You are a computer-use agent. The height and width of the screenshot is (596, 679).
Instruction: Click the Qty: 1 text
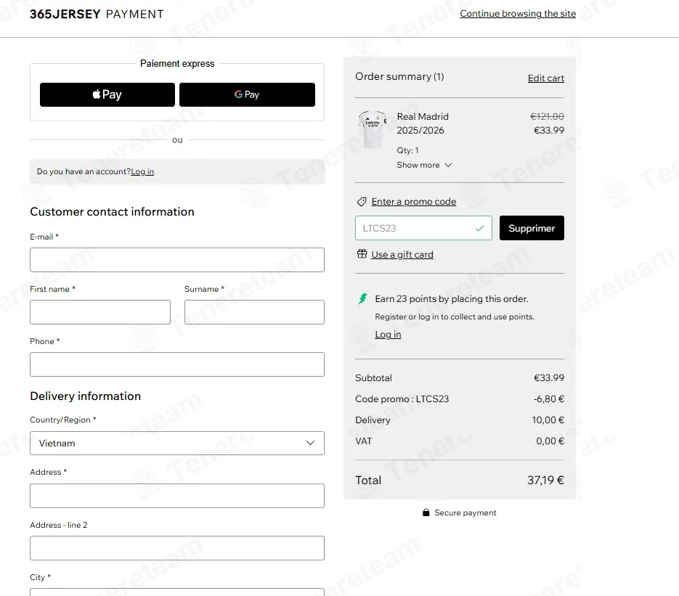pyautogui.click(x=407, y=150)
